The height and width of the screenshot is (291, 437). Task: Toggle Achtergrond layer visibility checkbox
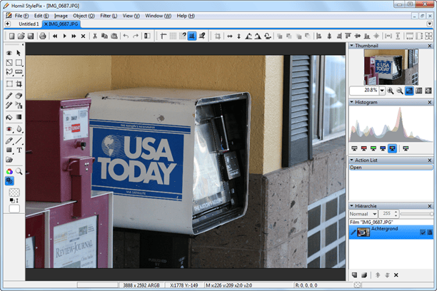tap(423, 233)
